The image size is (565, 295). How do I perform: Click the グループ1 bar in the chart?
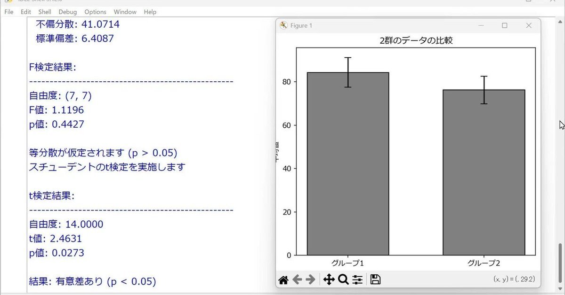[x=348, y=164]
